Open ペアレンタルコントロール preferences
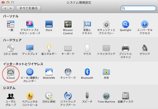 tap(30, 96)
